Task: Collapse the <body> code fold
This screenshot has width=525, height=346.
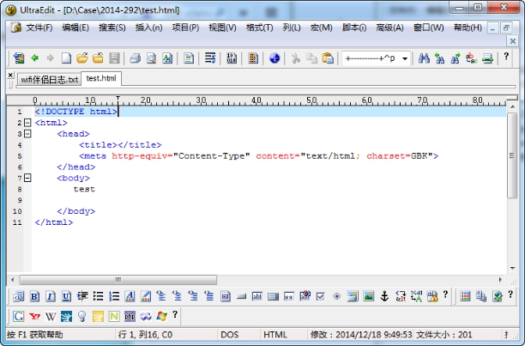Action: tap(27, 178)
